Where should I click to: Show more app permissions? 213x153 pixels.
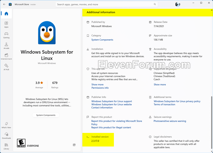[x=97, y=85]
